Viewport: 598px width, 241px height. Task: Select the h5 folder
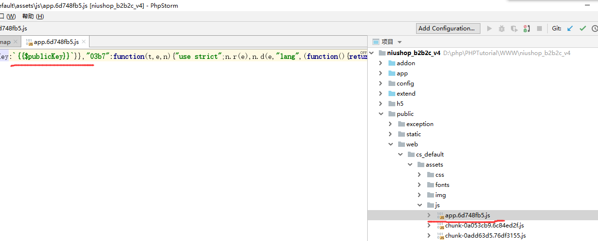pyautogui.click(x=400, y=104)
